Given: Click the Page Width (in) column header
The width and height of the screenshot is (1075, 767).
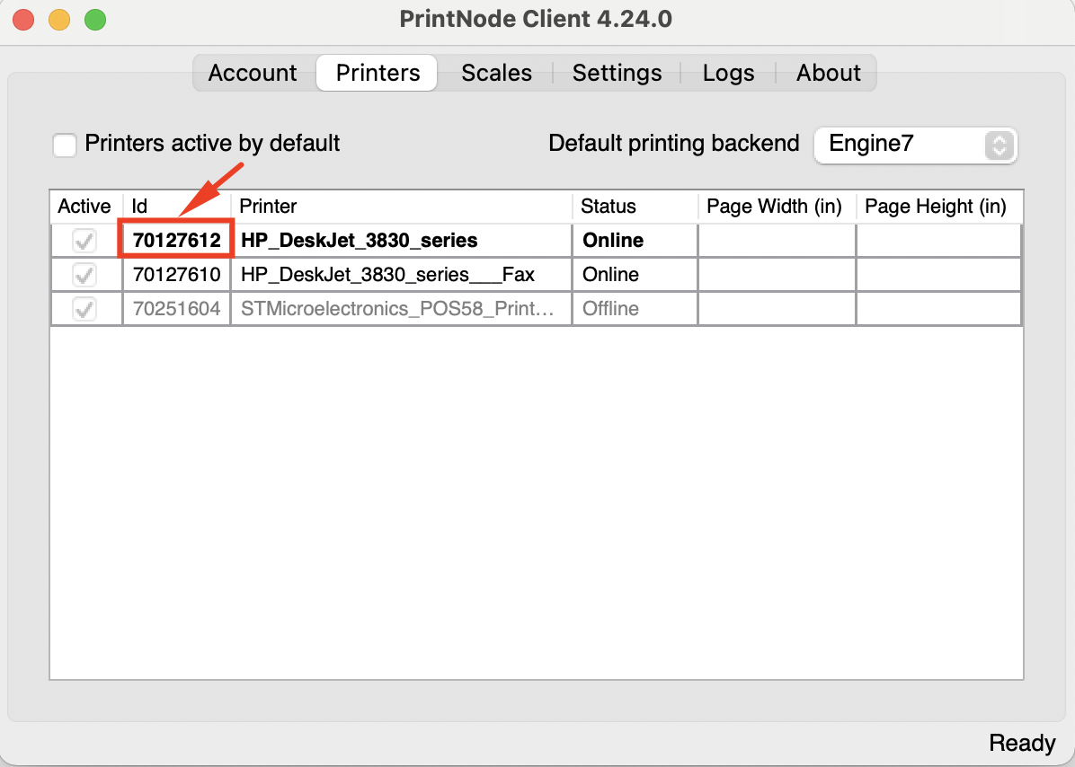Looking at the screenshot, I should 776,207.
